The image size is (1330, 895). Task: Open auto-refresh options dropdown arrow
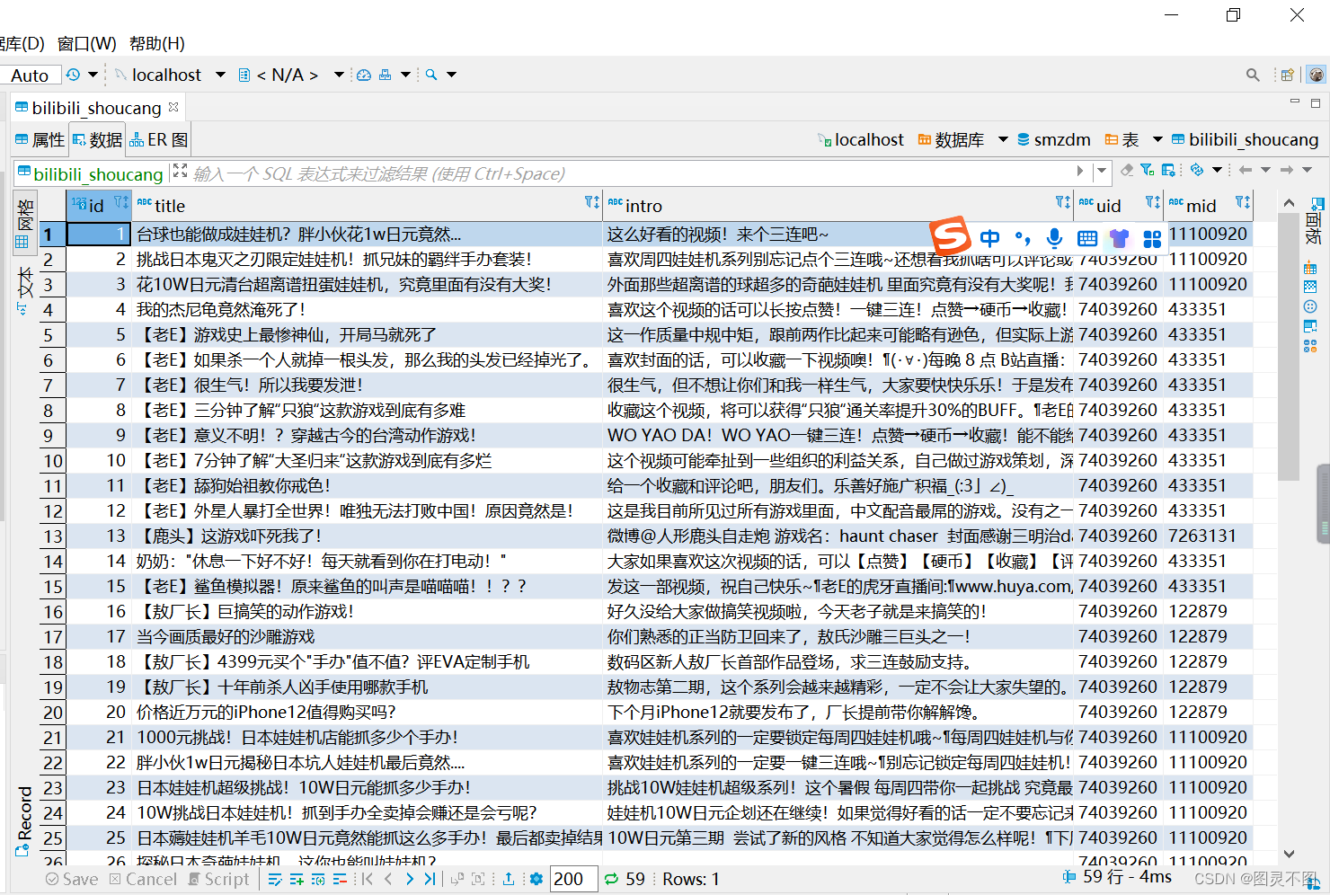pos(1217,170)
